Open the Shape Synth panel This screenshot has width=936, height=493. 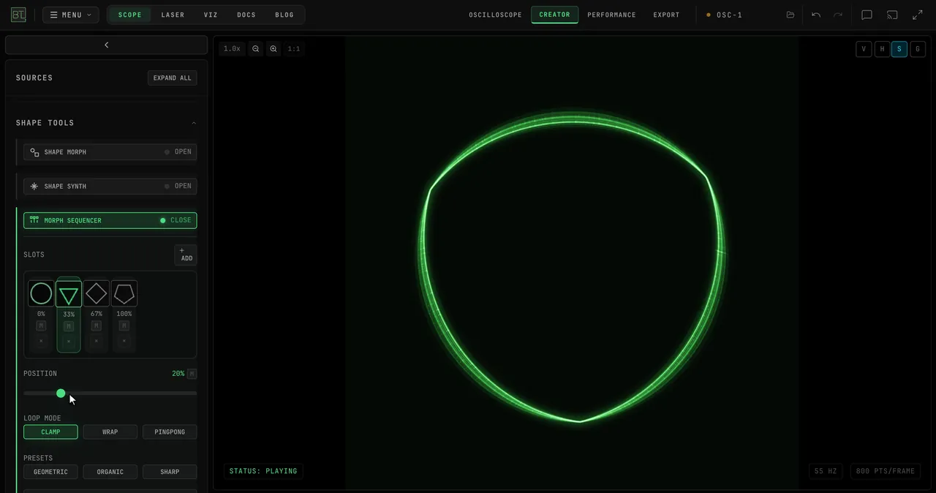[110, 187]
